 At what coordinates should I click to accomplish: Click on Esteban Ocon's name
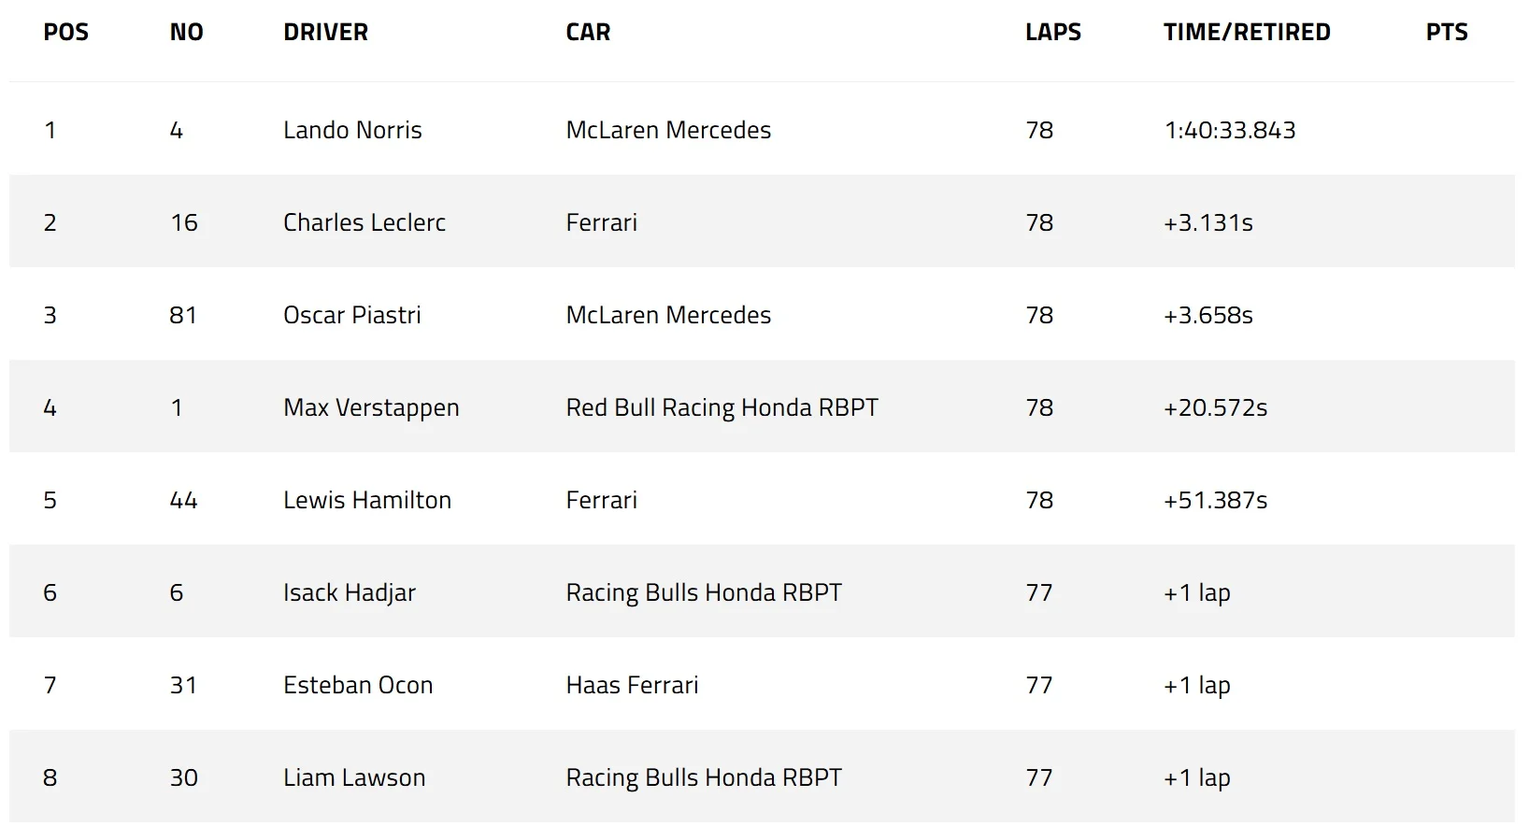(358, 686)
